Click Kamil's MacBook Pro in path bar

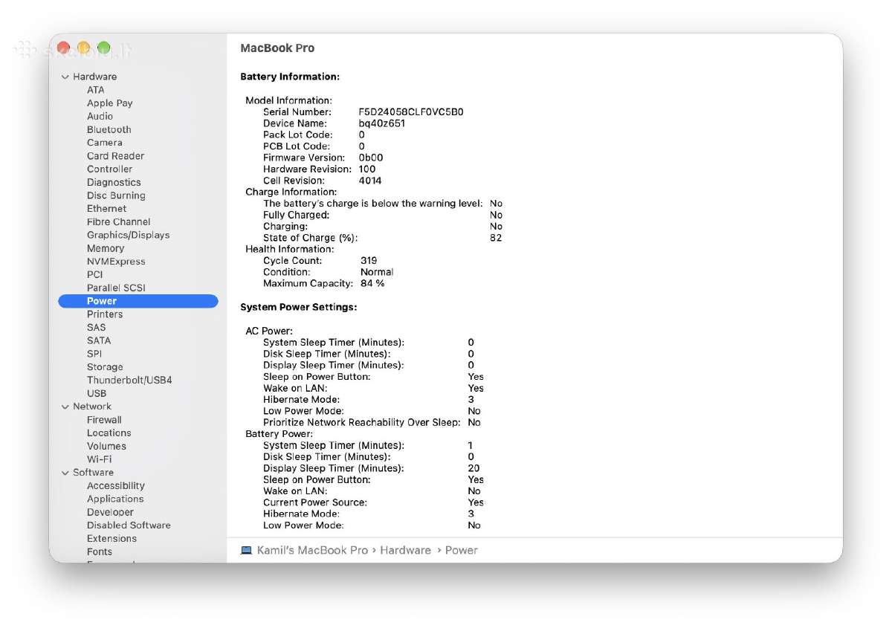[x=312, y=550]
